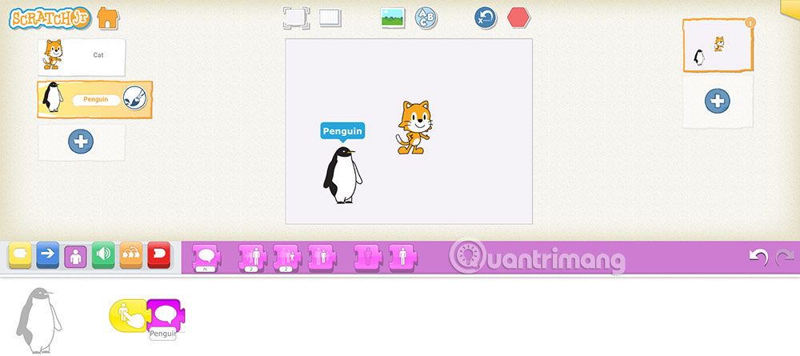Select the Cat character card
Image resolution: width=800 pixels, height=356 pixels.
[82, 57]
